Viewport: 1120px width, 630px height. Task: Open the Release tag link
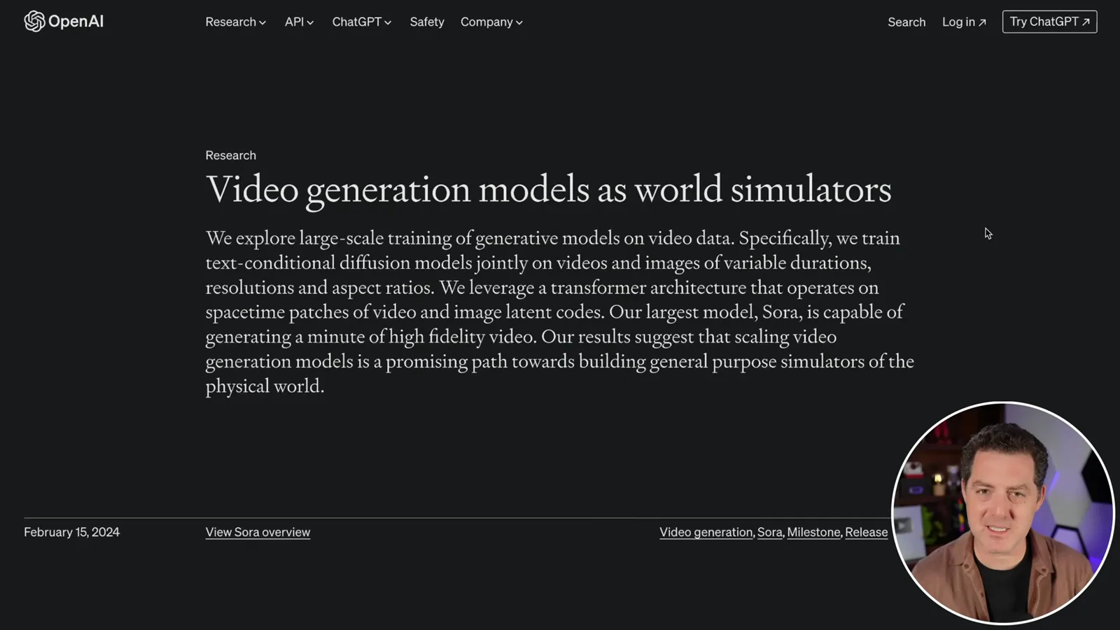[x=866, y=532]
